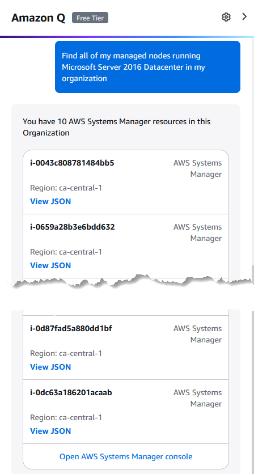View JSON for i-0659a28b3e6bdd632
Viewport: 254px width, 474px height.
click(50, 265)
